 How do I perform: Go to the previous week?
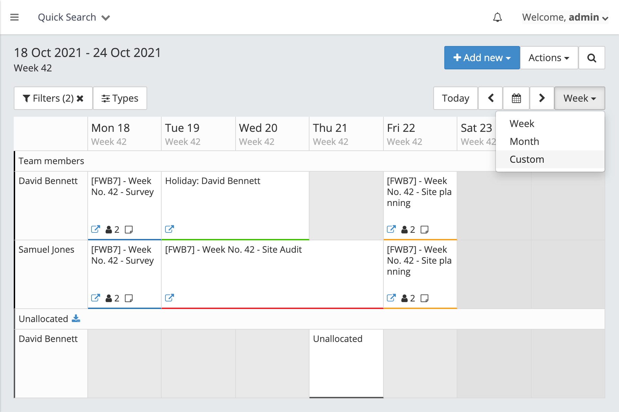pos(491,98)
